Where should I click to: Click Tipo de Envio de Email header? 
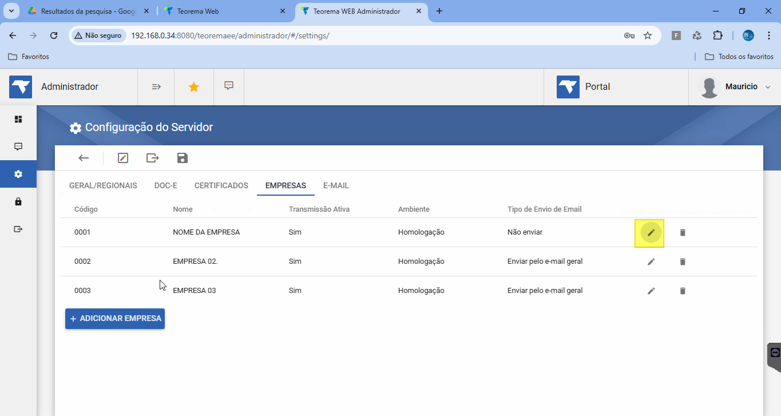tap(545, 209)
